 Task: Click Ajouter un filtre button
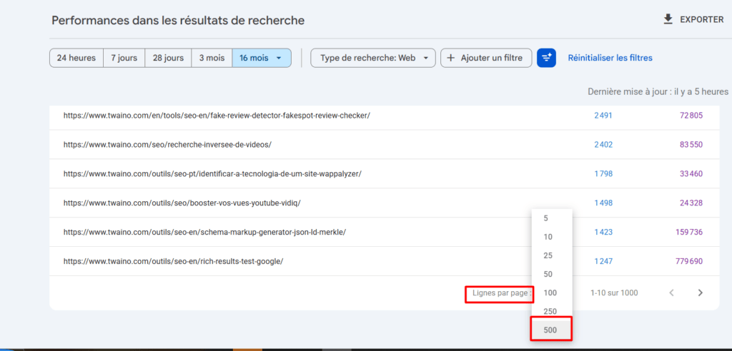click(x=486, y=58)
